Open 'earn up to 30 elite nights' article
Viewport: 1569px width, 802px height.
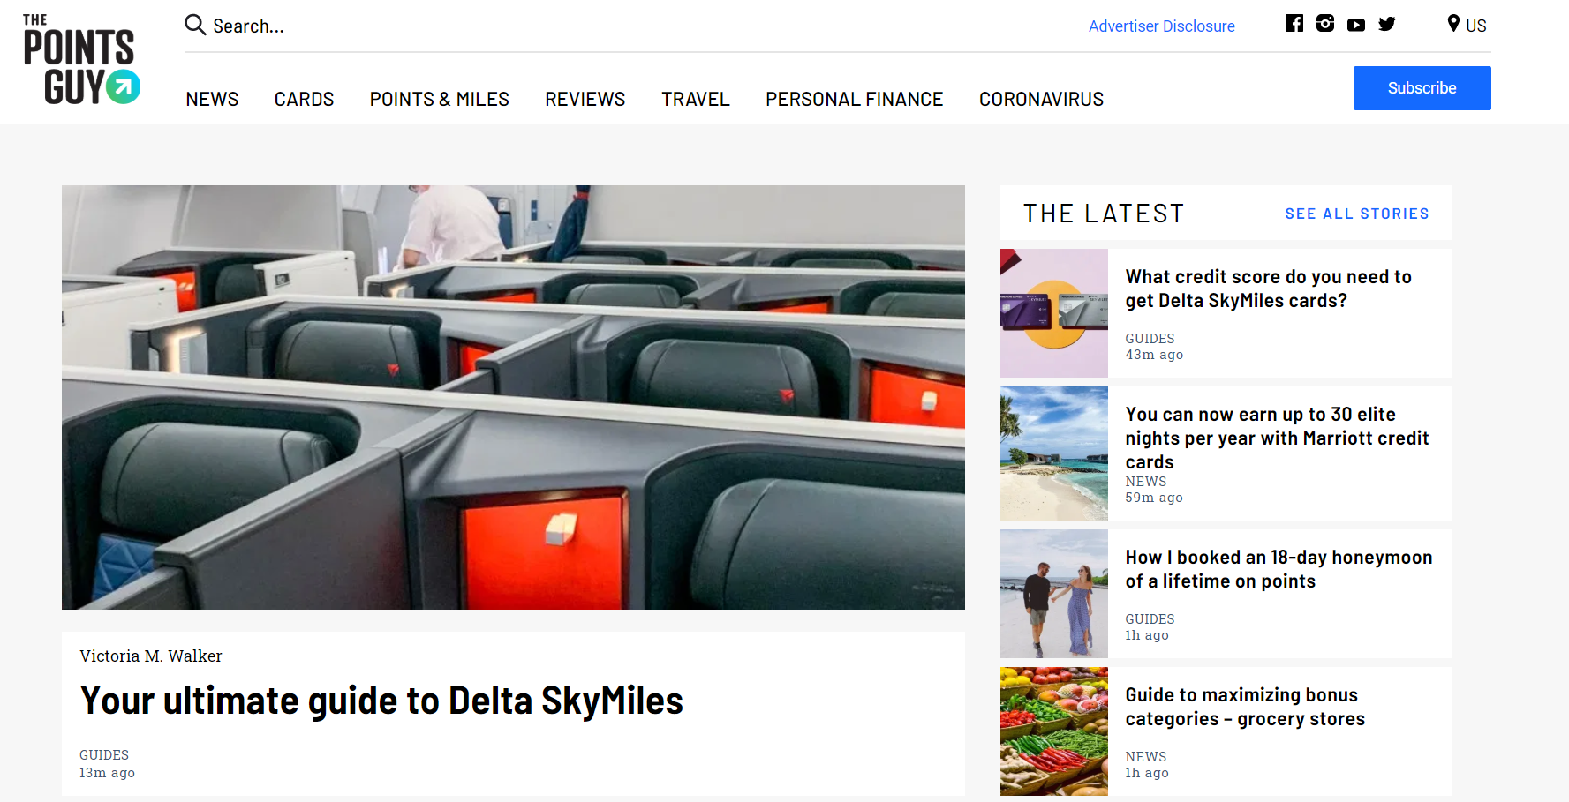tap(1277, 438)
